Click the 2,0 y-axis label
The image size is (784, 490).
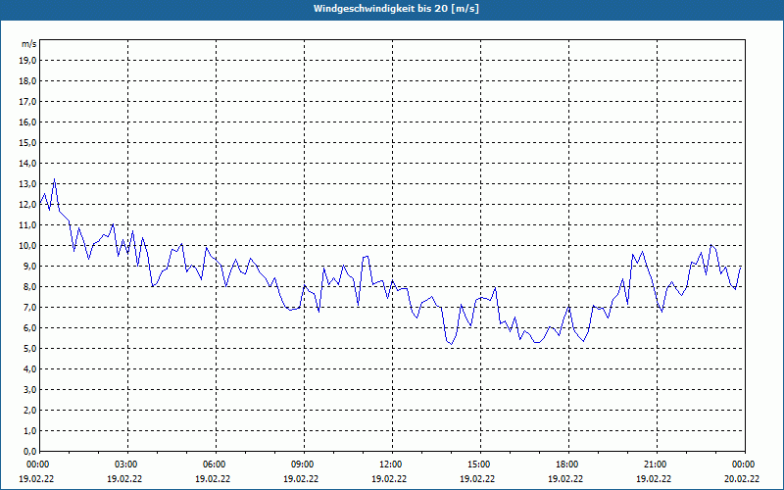click(x=30, y=411)
